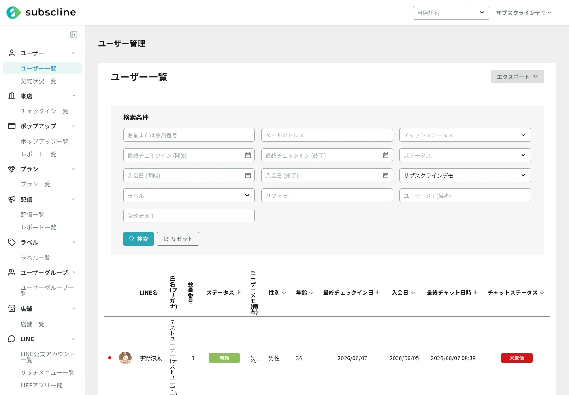
Task: Sort by 入会日 column arrow
Action: [x=413, y=292]
